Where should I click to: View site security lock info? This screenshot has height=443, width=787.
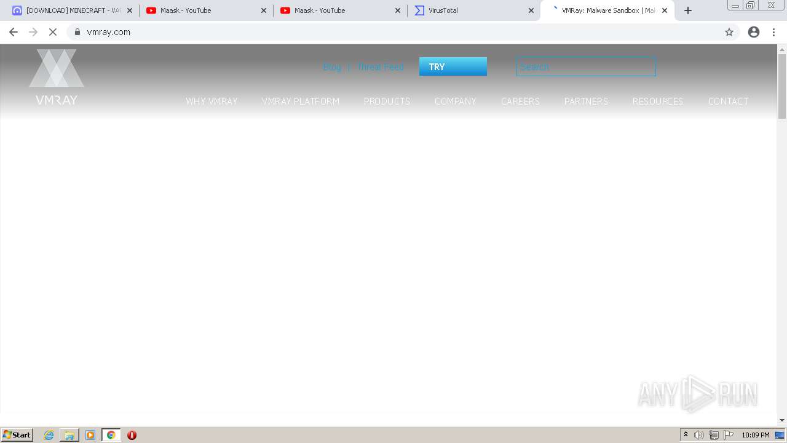(77, 32)
